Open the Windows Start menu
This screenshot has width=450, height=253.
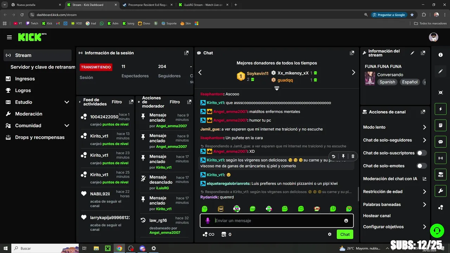5,248
